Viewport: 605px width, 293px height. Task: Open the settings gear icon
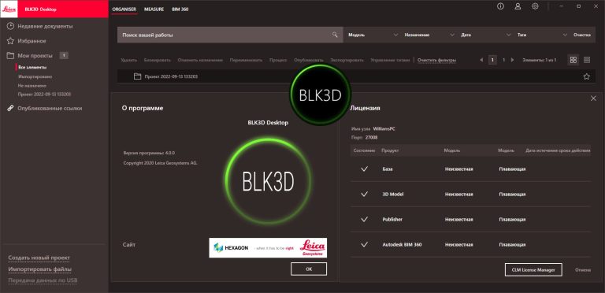pyautogui.click(x=535, y=6)
